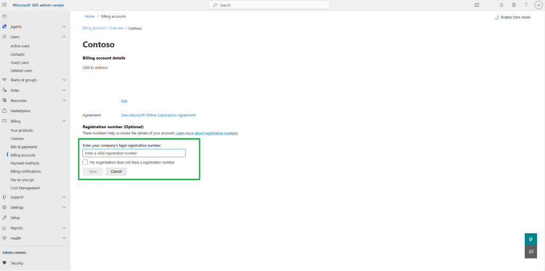The height and width of the screenshot is (271, 545).
Task: Expand the Health chevron
Action: click(x=64, y=239)
